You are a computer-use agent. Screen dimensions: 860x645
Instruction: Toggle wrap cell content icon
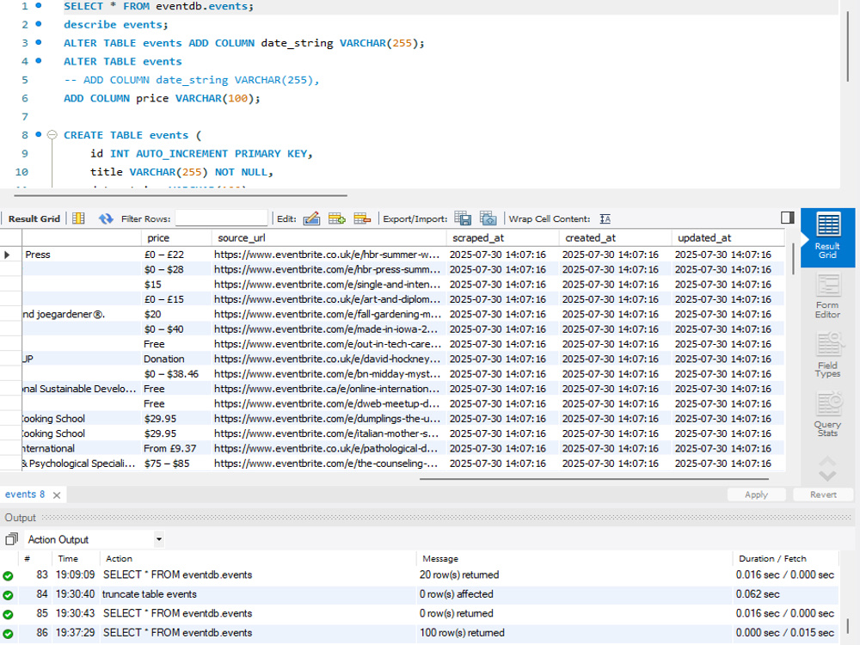coord(605,218)
